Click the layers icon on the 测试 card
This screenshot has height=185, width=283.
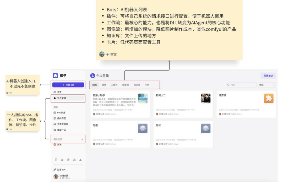(x=206, y=128)
